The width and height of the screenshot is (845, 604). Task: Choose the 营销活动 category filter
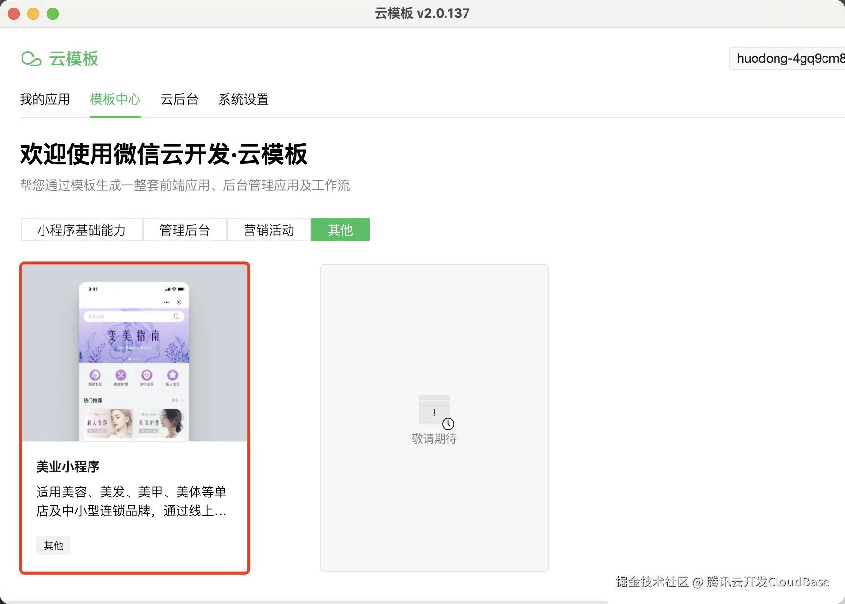[x=269, y=230]
